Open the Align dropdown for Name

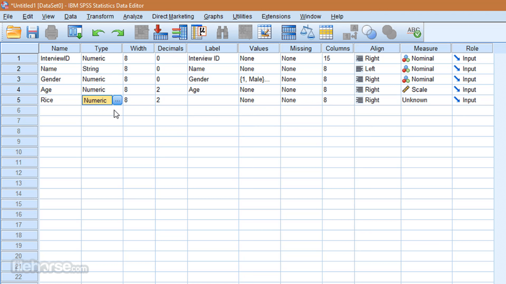(377, 69)
